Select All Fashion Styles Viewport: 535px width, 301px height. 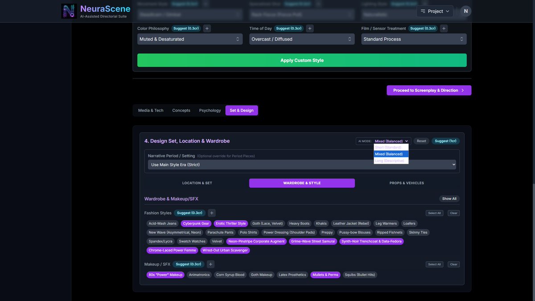(x=434, y=213)
